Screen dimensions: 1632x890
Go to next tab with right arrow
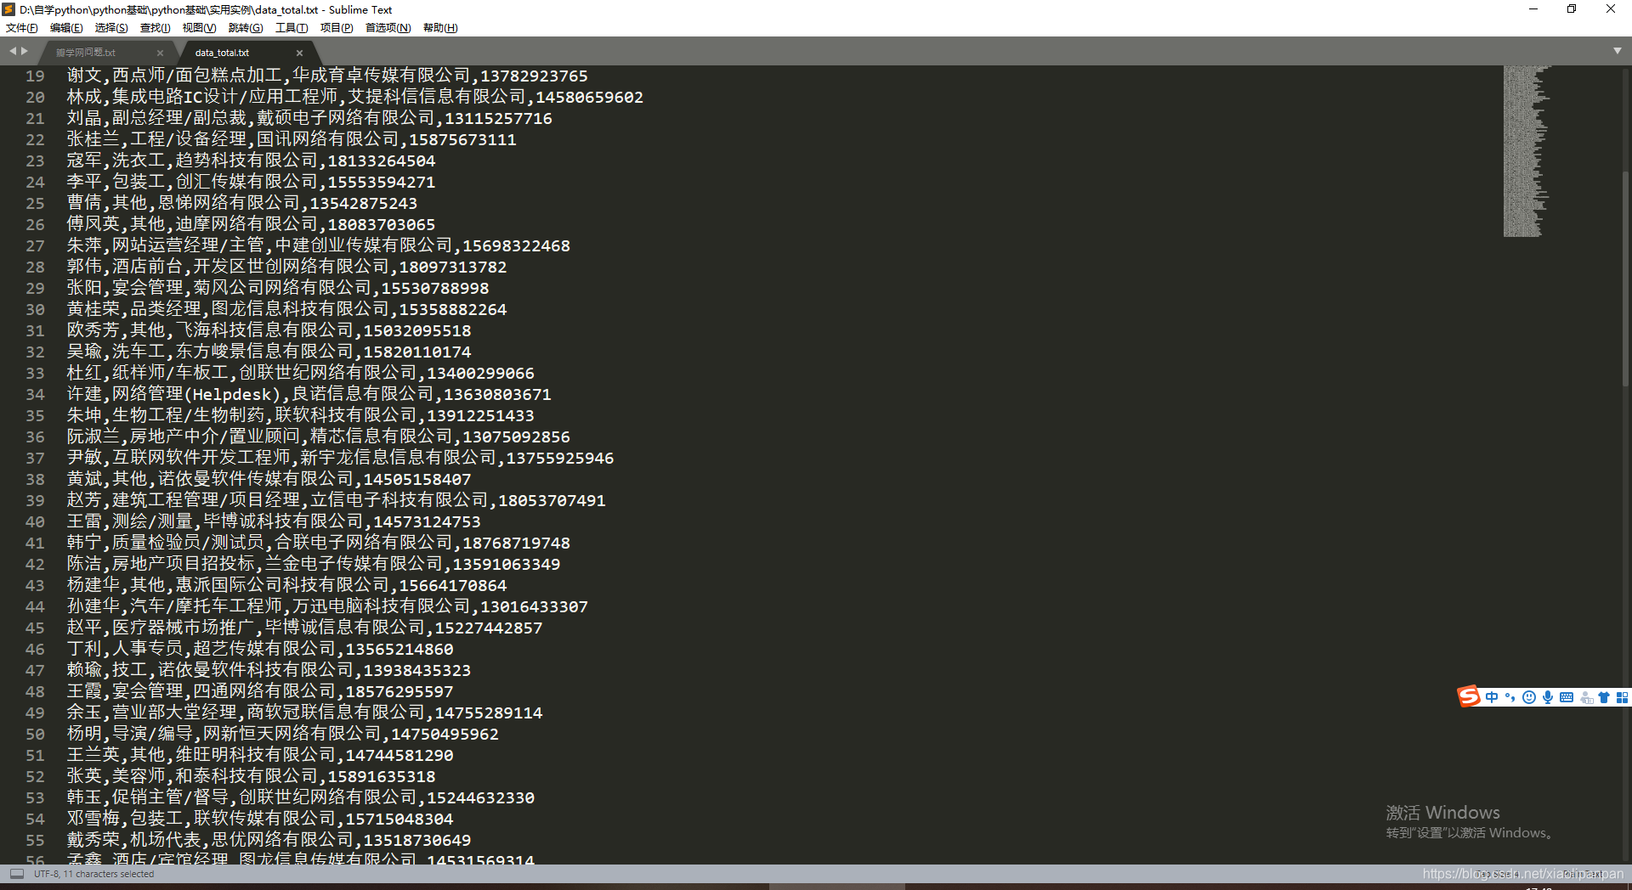click(25, 51)
